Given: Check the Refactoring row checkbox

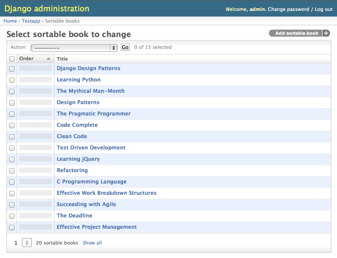Looking at the screenshot, I should point(12,171).
